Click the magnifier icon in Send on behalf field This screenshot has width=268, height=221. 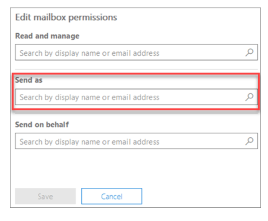[x=249, y=141]
